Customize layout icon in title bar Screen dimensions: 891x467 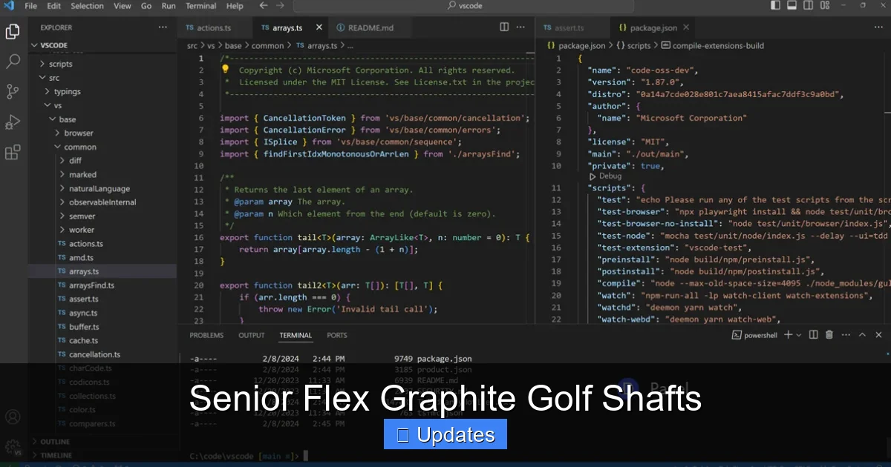pyautogui.click(x=823, y=6)
